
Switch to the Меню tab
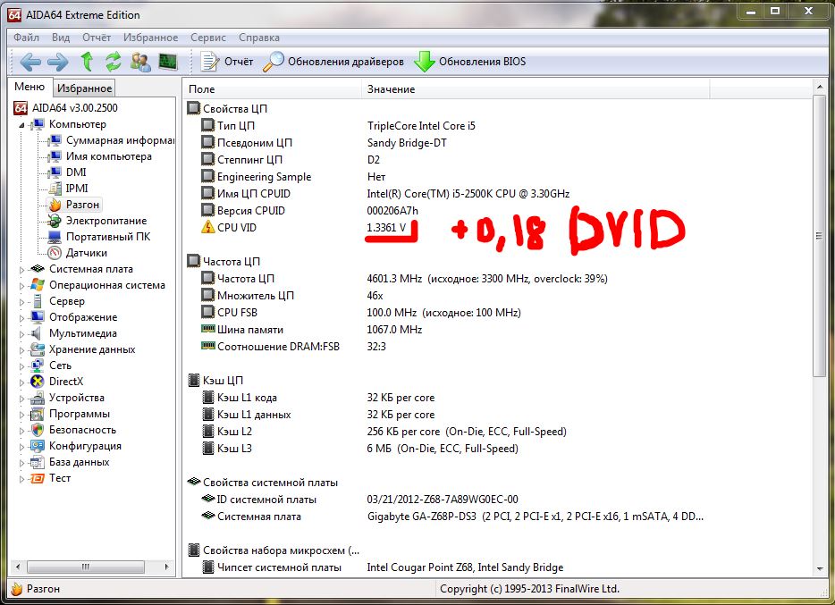coord(30,87)
